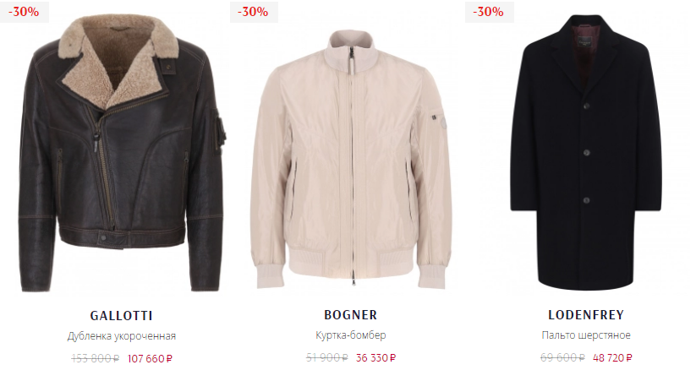Open the Куртка-бомбер product title
The height and width of the screenshot is (381, 696).
[x=351, y=335]
